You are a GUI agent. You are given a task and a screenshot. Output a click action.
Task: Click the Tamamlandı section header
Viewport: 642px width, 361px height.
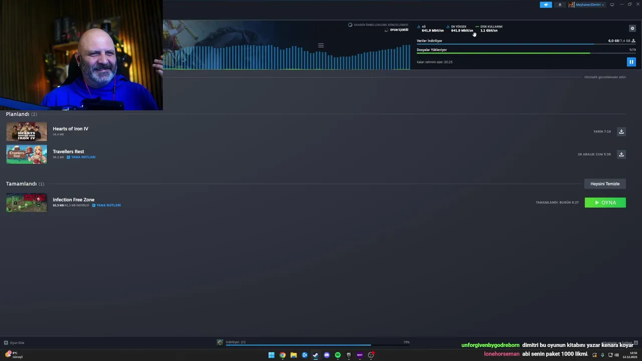pyautogui.click(x=25, y=184)
